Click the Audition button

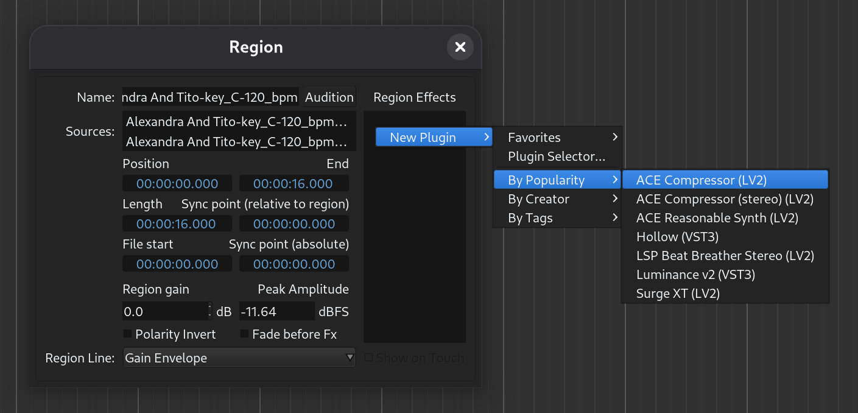329,97
